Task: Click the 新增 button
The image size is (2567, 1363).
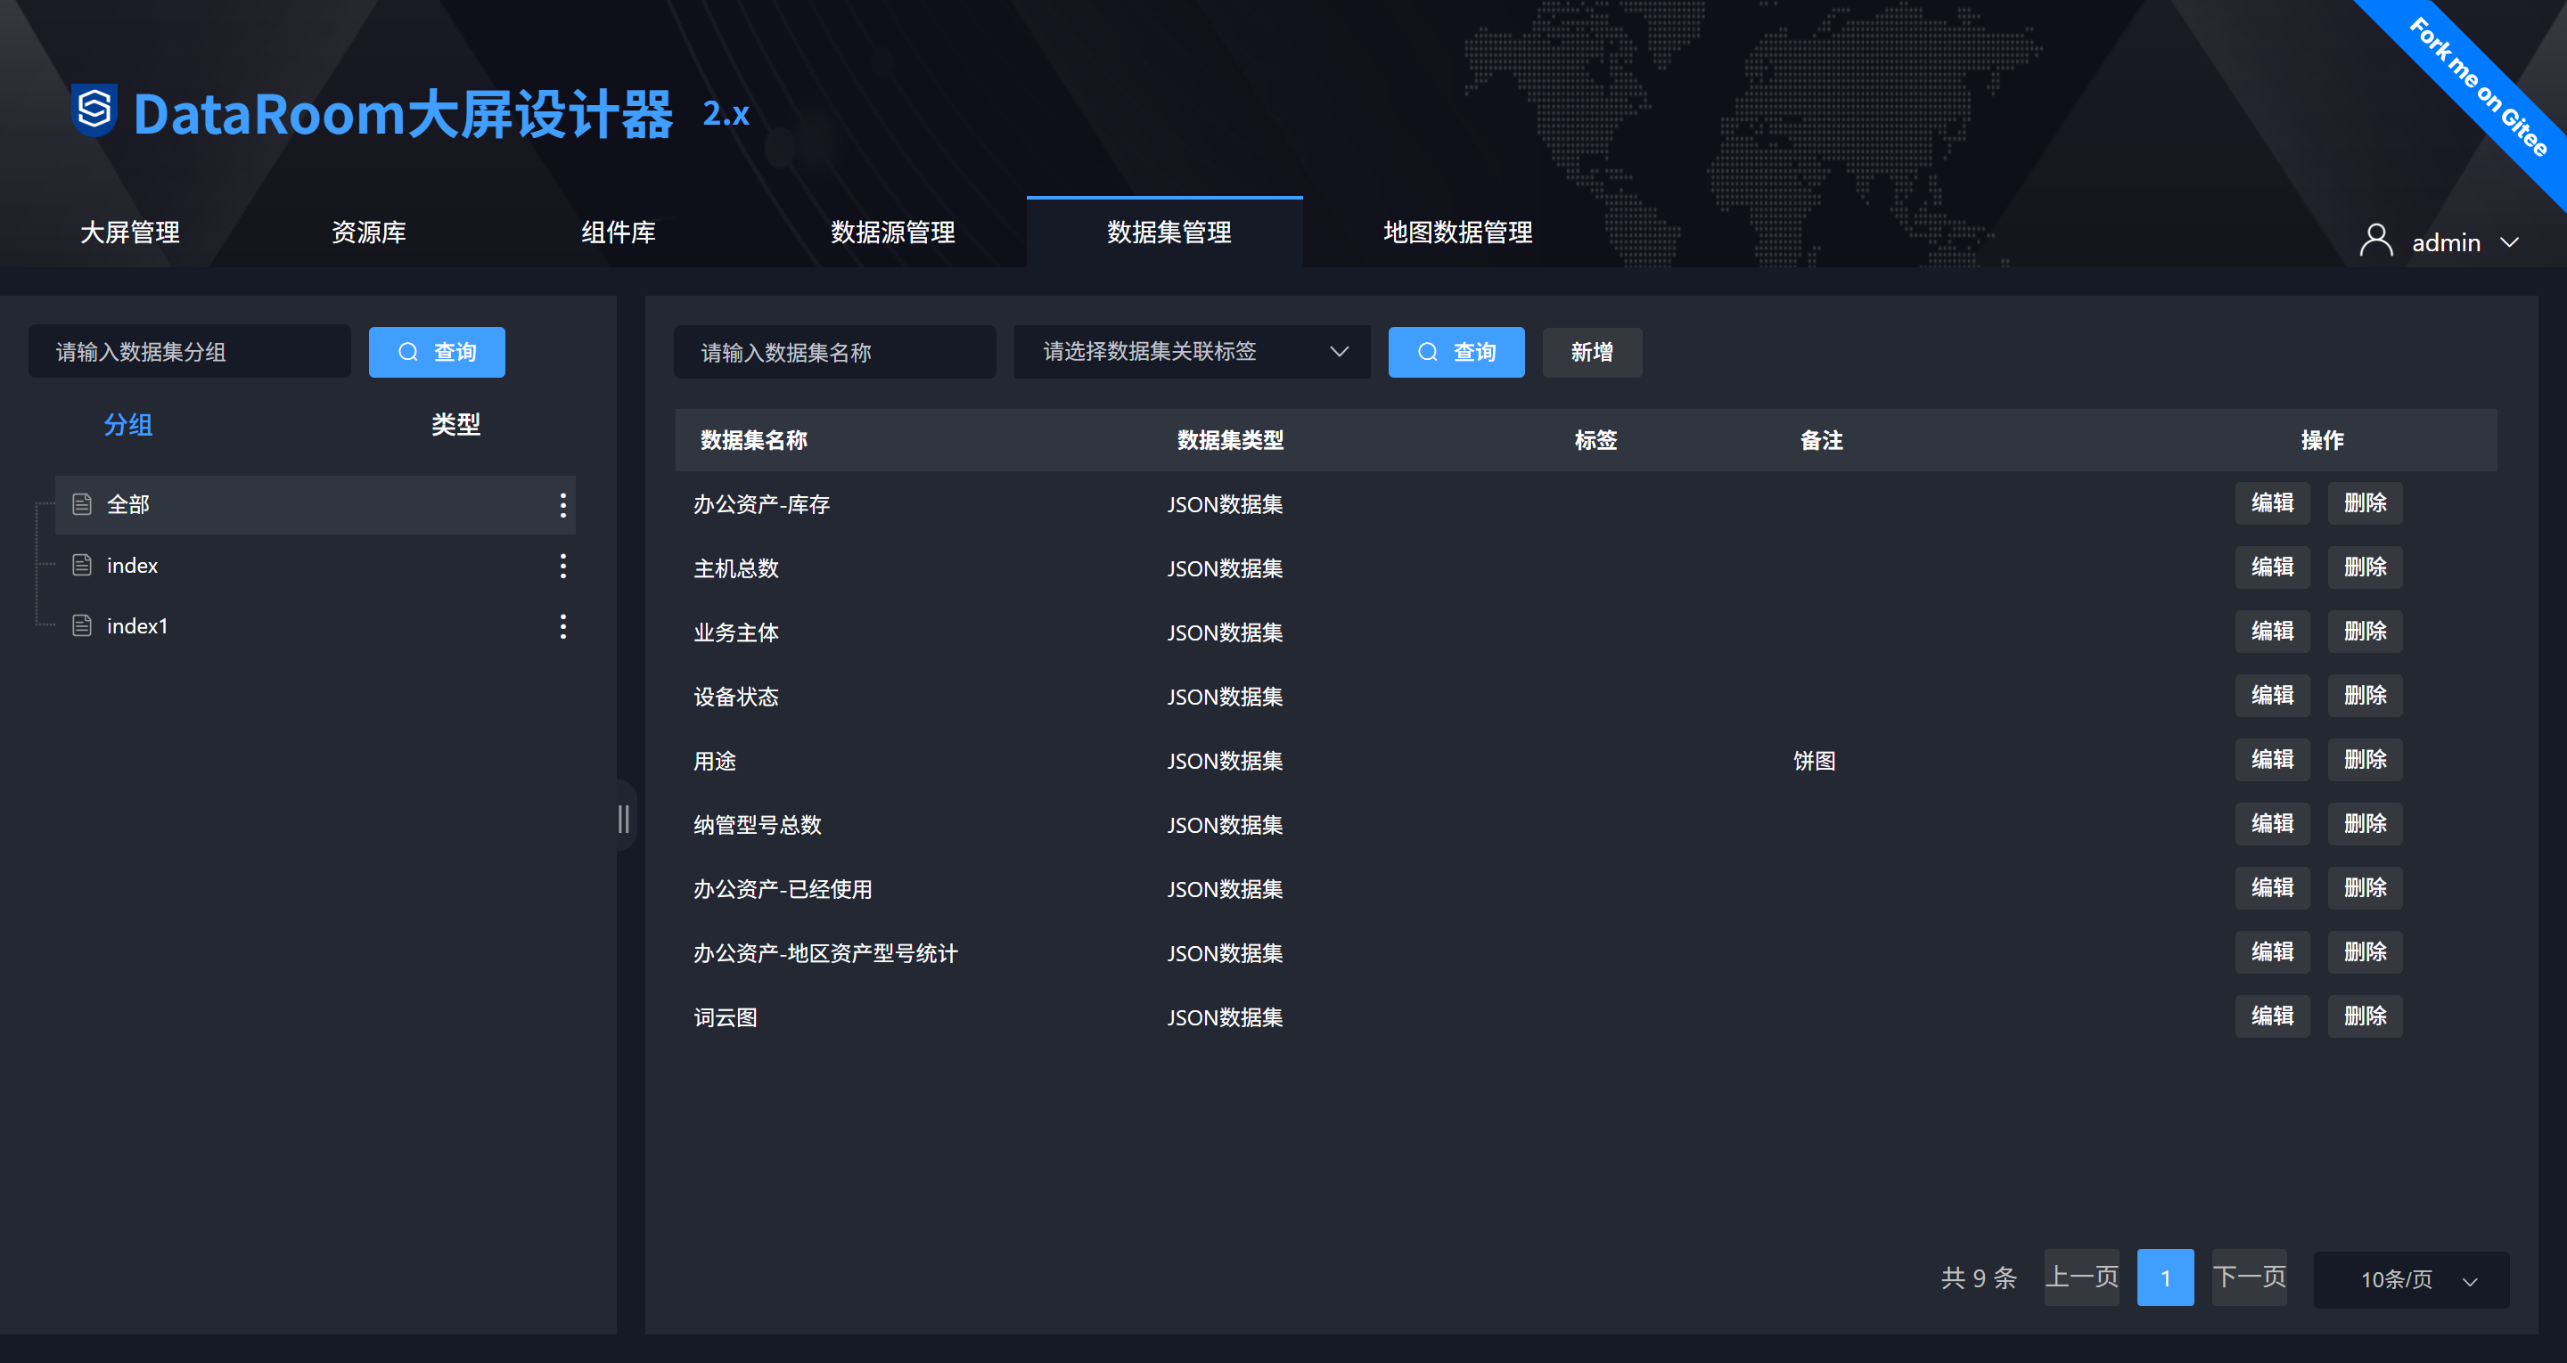Action: click(x=1591, y=352)
